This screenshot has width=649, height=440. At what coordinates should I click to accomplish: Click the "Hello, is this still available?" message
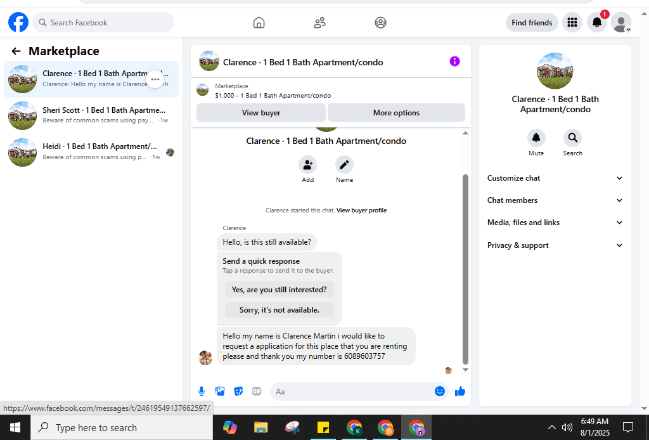[267, 242]
